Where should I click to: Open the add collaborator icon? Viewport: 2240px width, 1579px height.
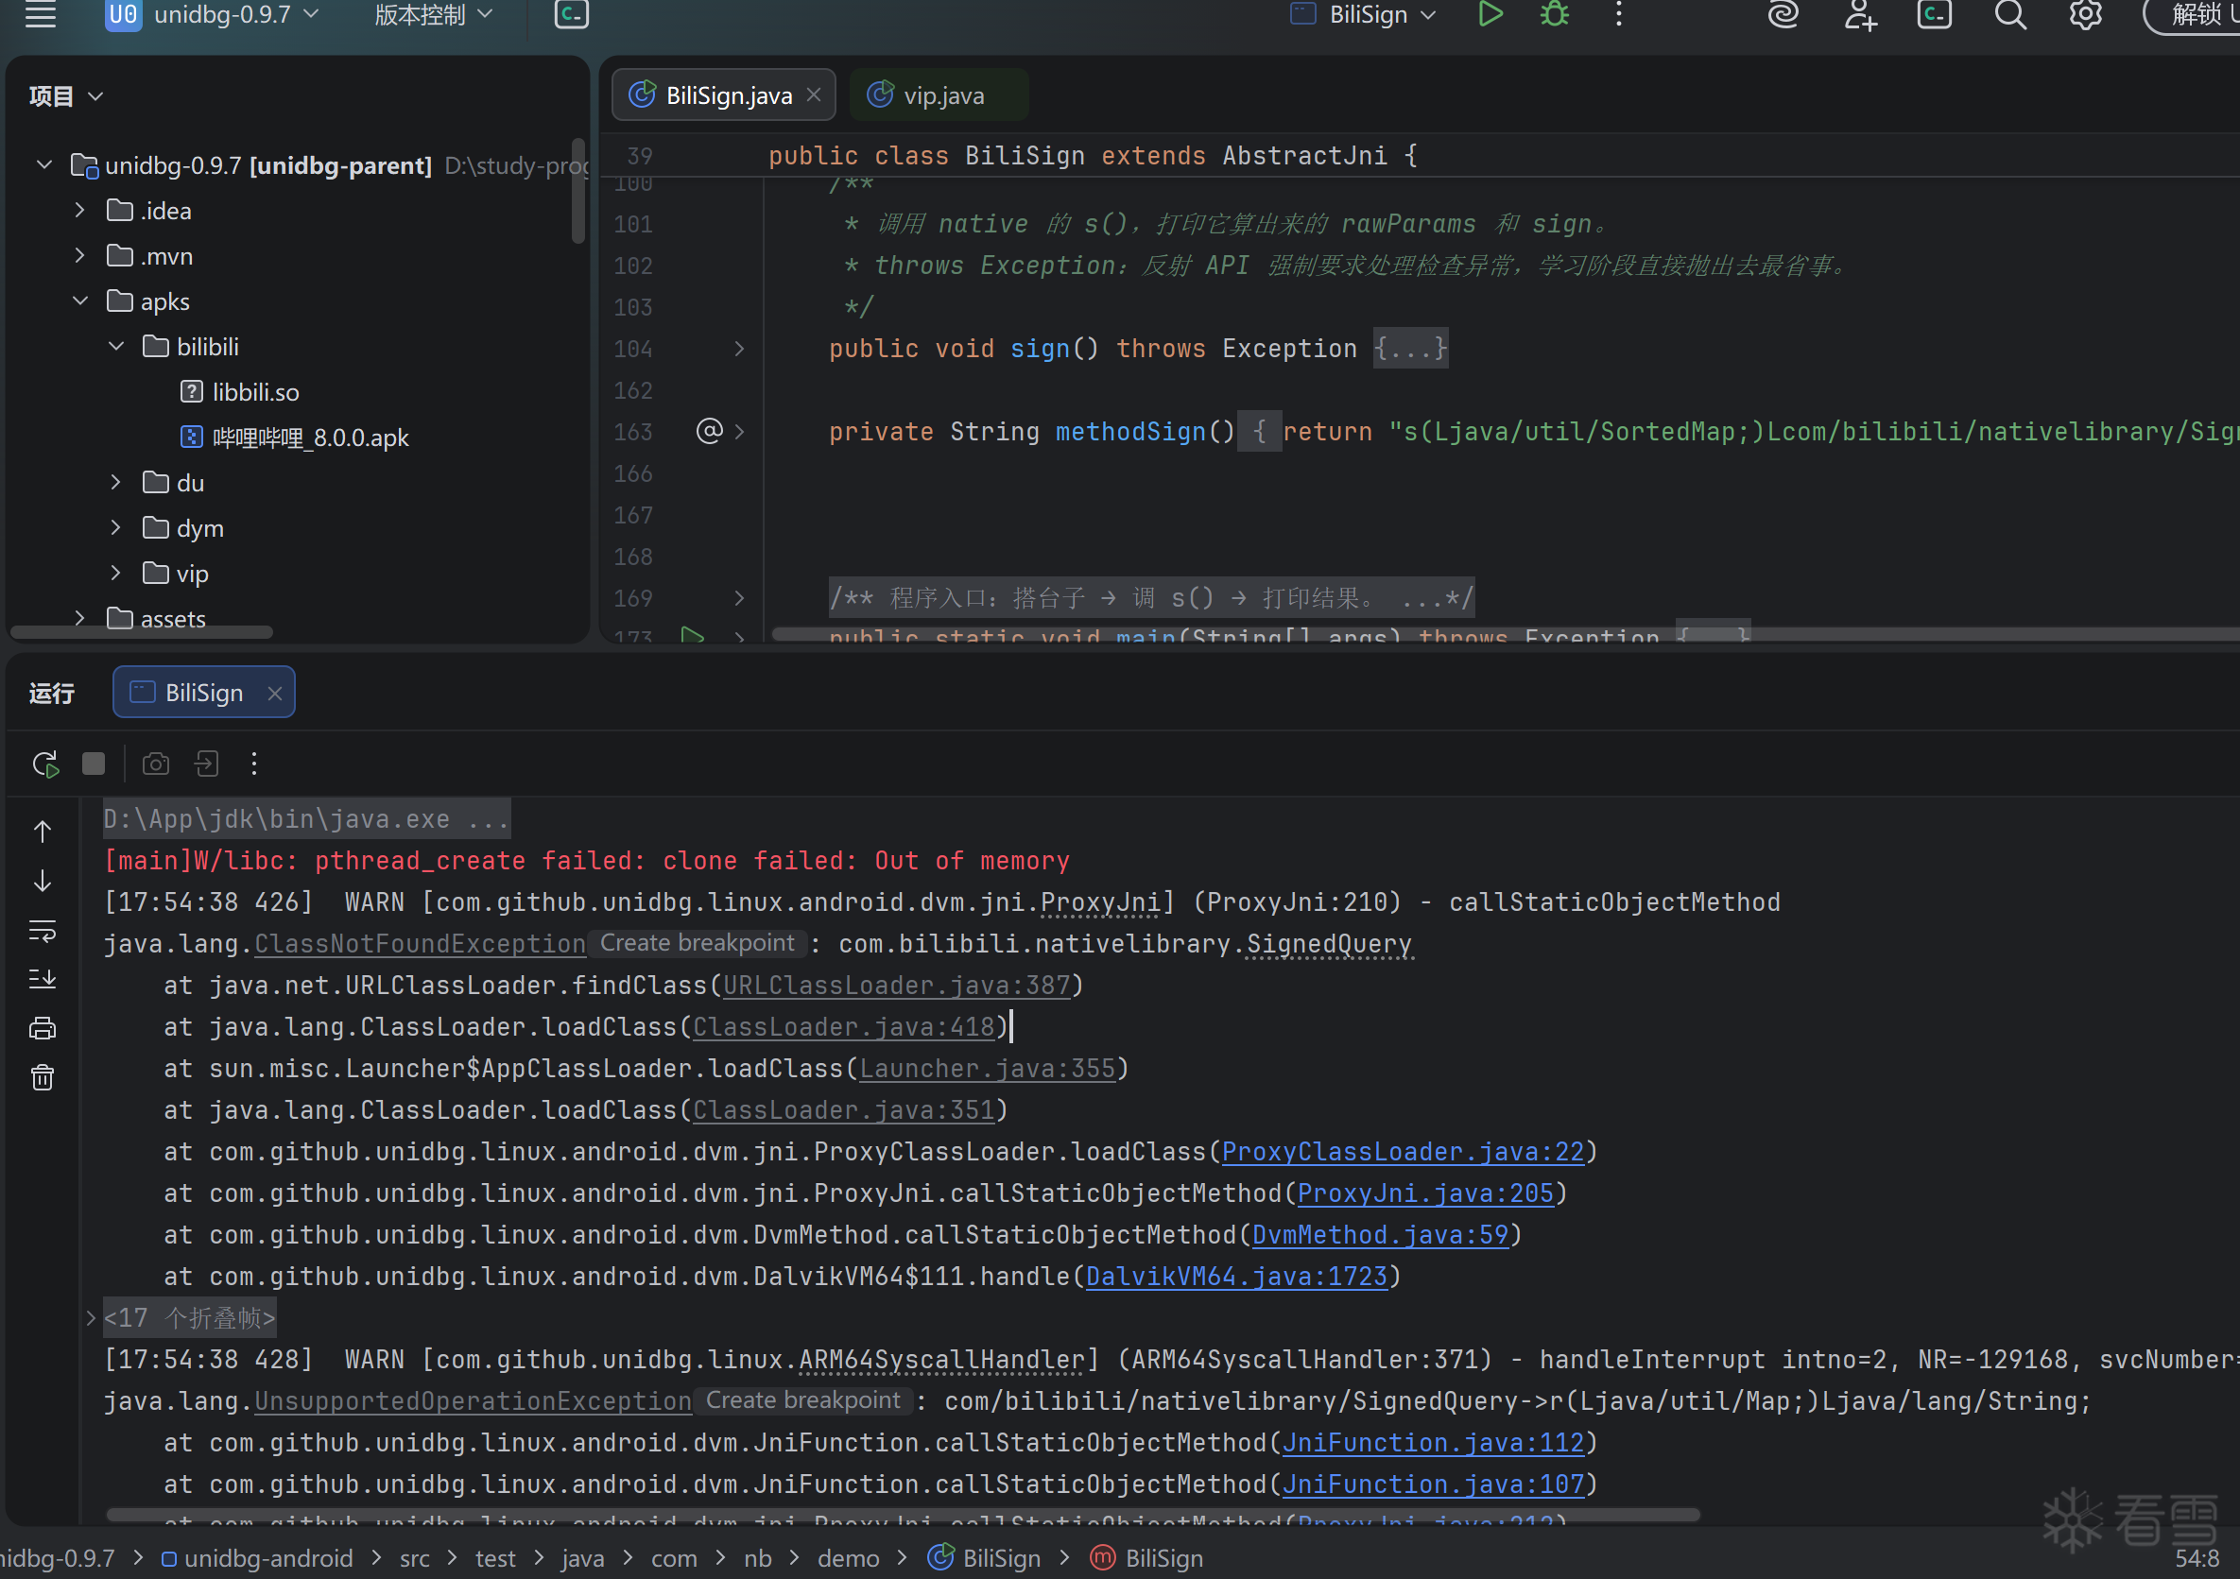(1859, 14)
